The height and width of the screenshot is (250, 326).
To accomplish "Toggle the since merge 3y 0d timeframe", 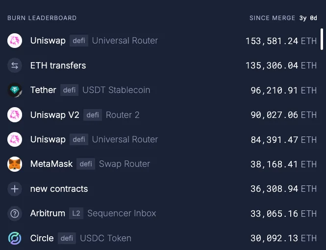I will [x=308, y=18].
